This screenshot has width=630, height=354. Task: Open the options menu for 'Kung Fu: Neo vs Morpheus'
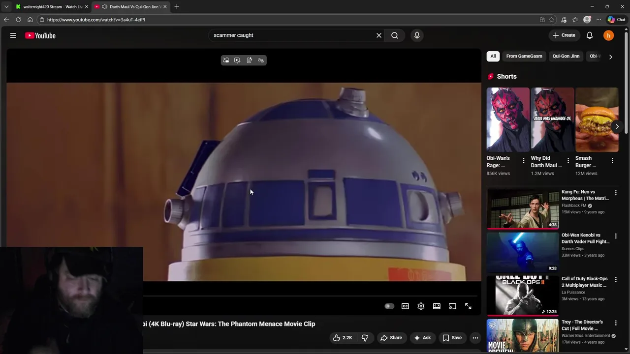[616, 193]
